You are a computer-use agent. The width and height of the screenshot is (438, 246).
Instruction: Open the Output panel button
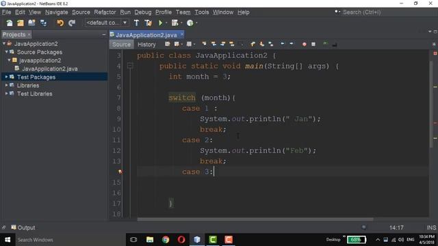[23, 228]
